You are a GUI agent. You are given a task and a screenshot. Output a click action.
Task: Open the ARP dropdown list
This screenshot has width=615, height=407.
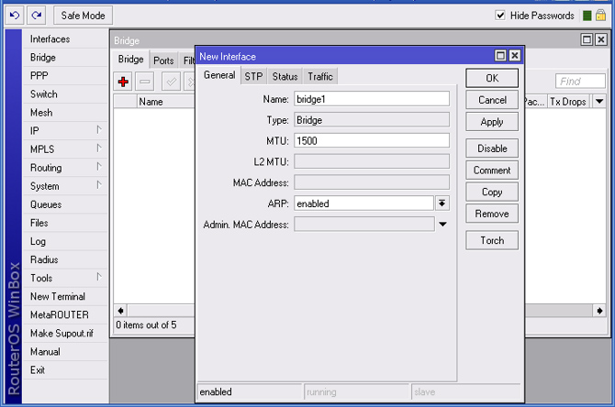(442, 203)
